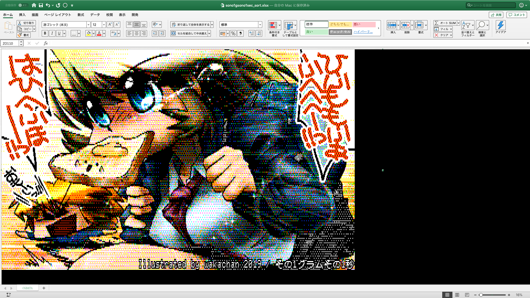The image size is (530, 298).
Task: Apply the 良い cell style
Action: point(317,32)
